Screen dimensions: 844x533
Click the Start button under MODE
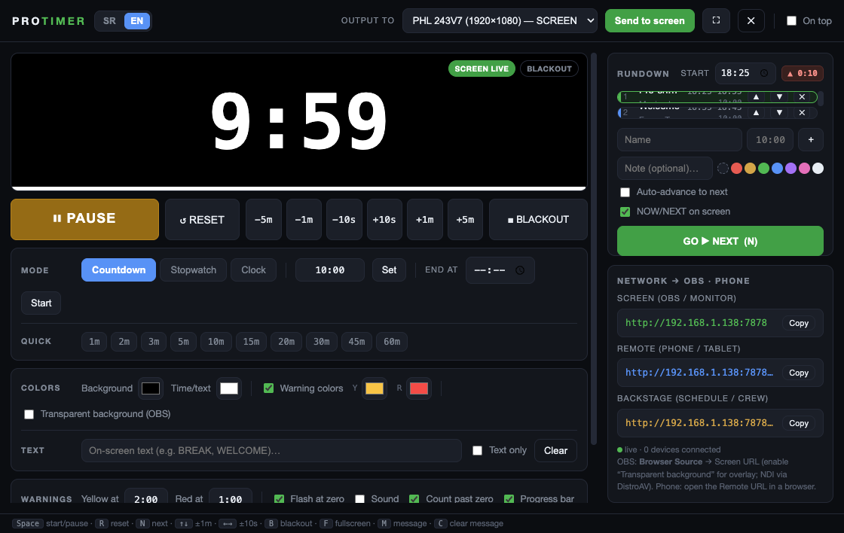[x=41, y=303]
